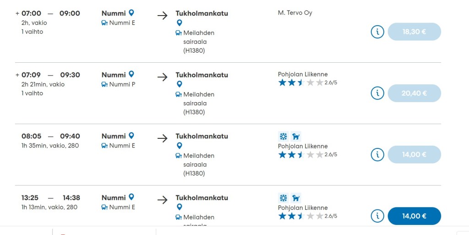The width and height of the screenshot is (469, 235).
Task: Open info for the 20,40 € journey
Action: [377, 93]
